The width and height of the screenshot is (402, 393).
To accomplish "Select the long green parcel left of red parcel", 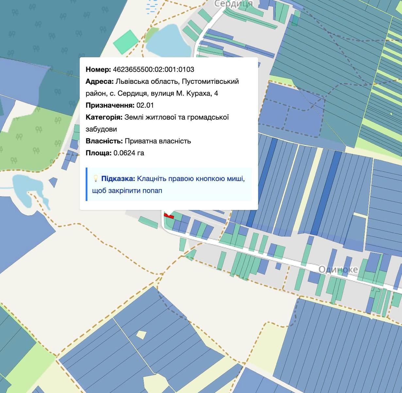I will pos(148,222).
